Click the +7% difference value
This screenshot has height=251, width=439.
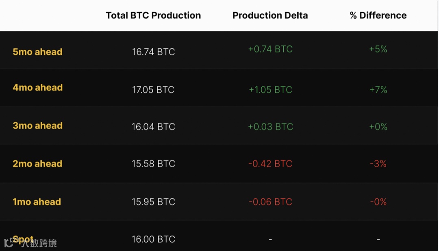pos(378,90)
